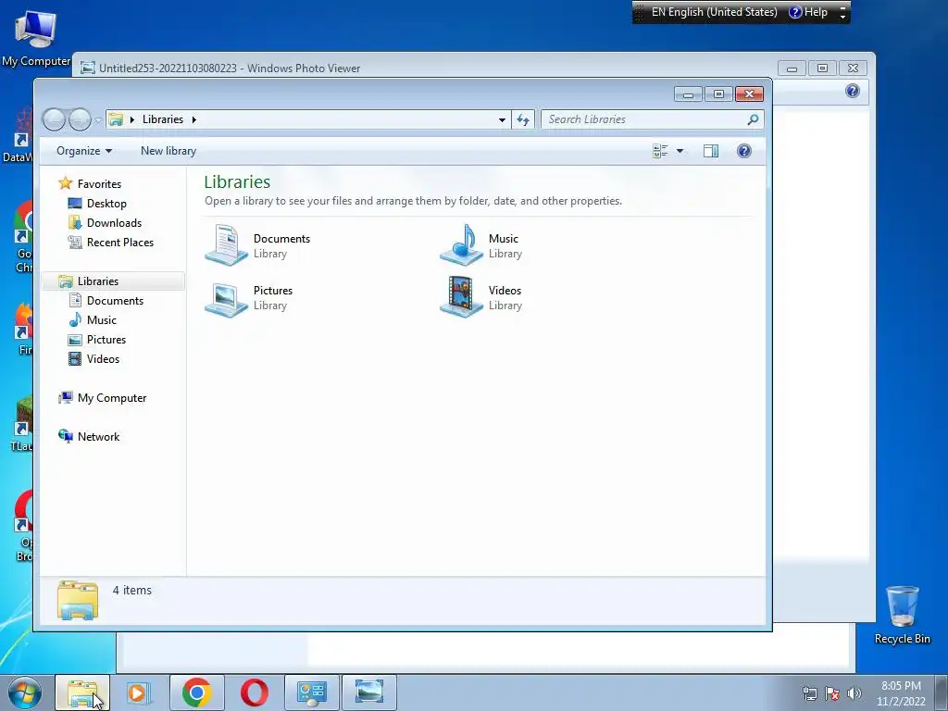Click the Action Center flag icon
Screen dimensions: 948x711
tap(832, 693)
